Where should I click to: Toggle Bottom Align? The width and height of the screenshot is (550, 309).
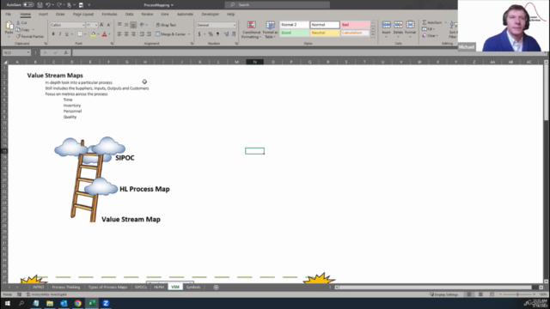133,25
